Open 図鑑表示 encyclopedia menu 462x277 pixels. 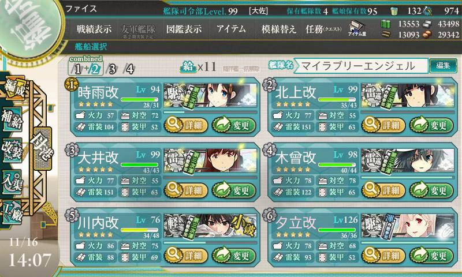[184, 29]
